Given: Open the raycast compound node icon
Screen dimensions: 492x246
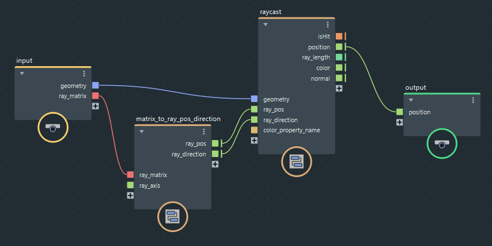Looking at the screenshot, I should (x=296, y=162).
